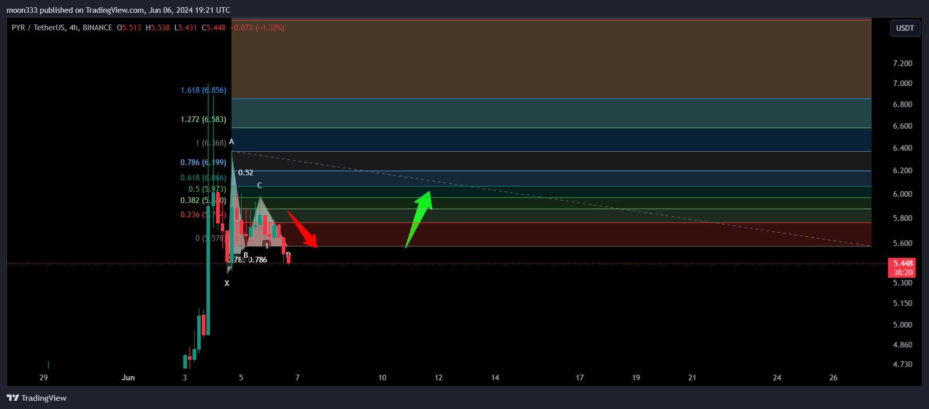
Task: Open the TradingView logo link
Action: coord(36,398)
